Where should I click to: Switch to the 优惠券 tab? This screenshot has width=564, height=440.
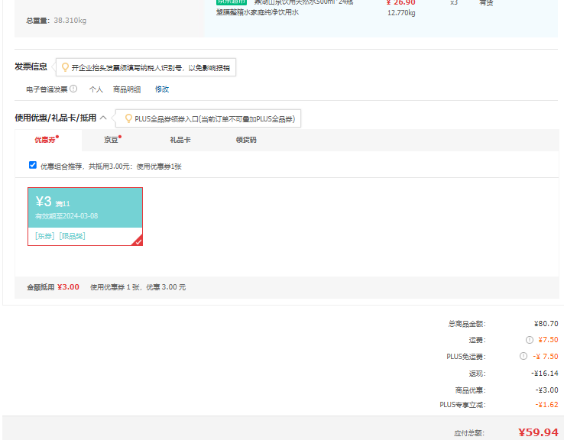tap(47, 140)
